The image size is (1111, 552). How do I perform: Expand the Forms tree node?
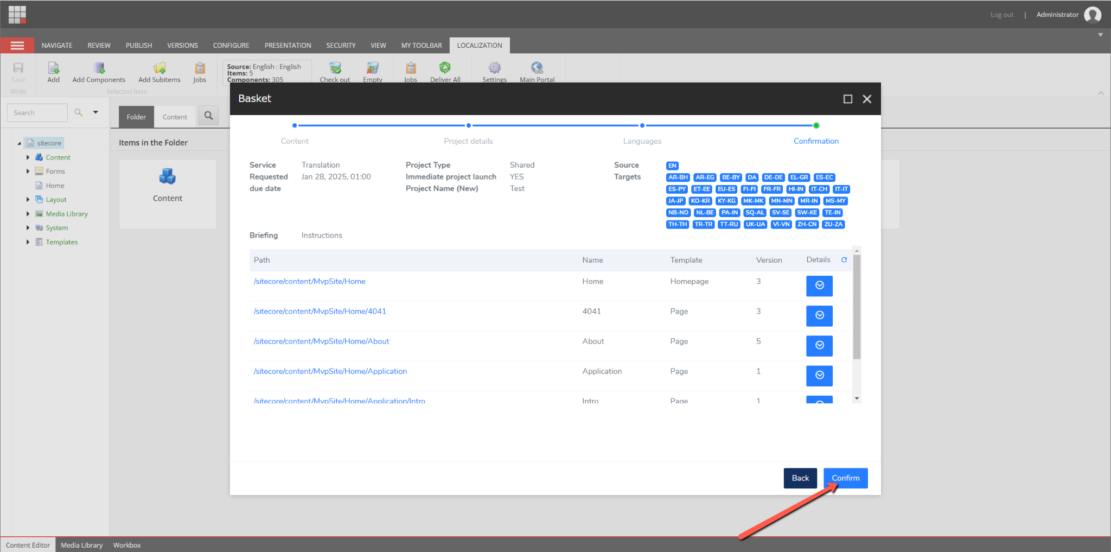pyautogui.click(x=28, y=172)
